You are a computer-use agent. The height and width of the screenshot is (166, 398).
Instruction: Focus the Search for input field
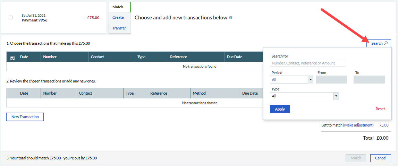click(307, 63)
